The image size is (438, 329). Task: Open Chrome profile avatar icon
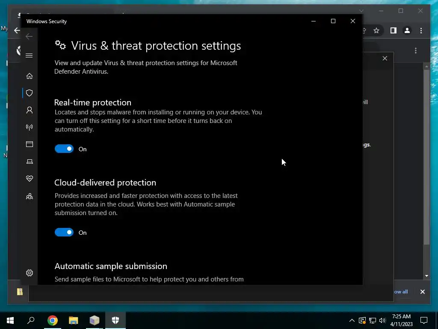click(x=407, y=30)
